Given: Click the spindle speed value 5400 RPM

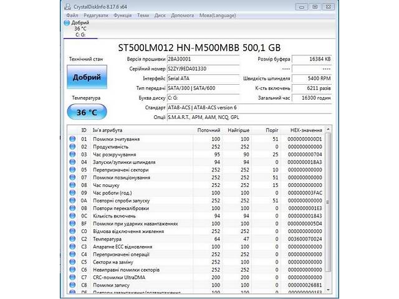Looking at the screenshot, I should (x=312, y=78).
